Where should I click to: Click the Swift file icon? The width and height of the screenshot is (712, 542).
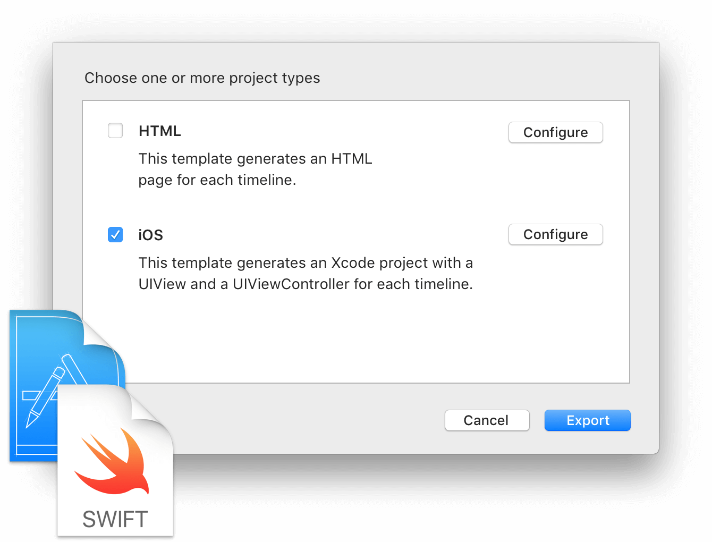click(x=115, y=460)
